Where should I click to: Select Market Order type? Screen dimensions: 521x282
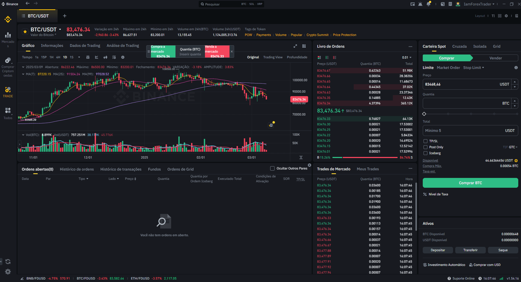click(x=448, y=68)
